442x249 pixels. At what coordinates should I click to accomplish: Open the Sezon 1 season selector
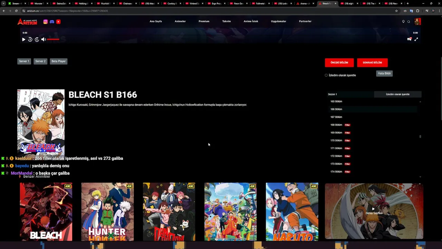[x=350, y=94]
